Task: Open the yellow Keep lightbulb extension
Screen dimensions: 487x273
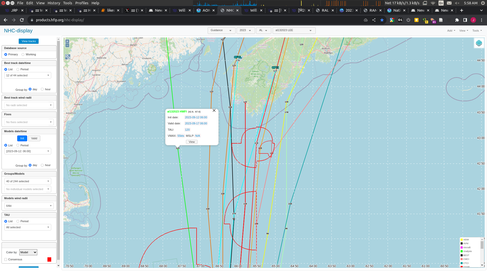Action: pyautogui.click(x=416, y=20)
